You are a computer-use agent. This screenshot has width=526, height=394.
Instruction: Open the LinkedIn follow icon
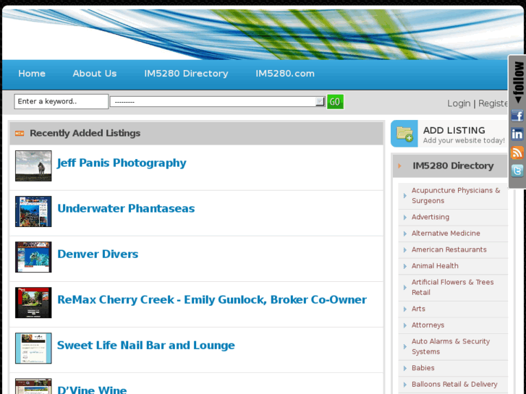pos(517,134)
